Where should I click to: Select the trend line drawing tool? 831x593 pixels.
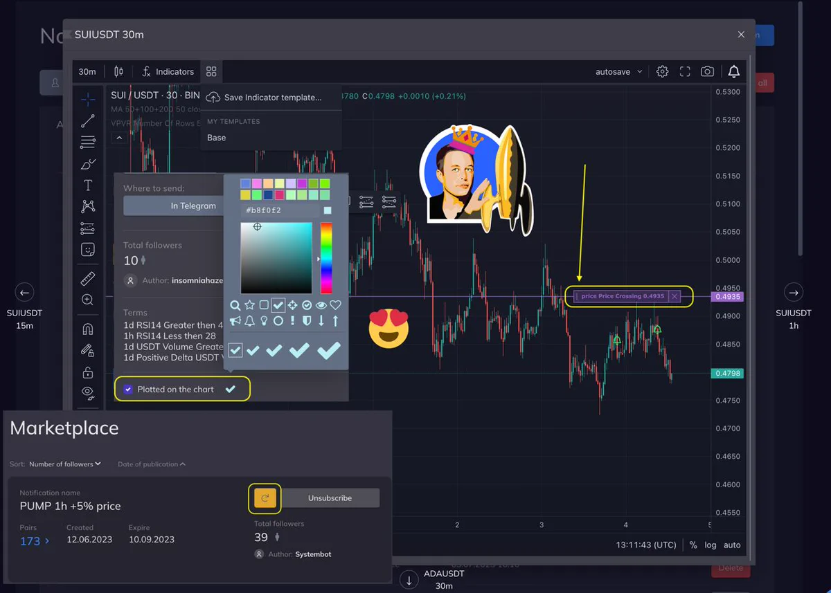pyautogui.click(x=88, y=121)
